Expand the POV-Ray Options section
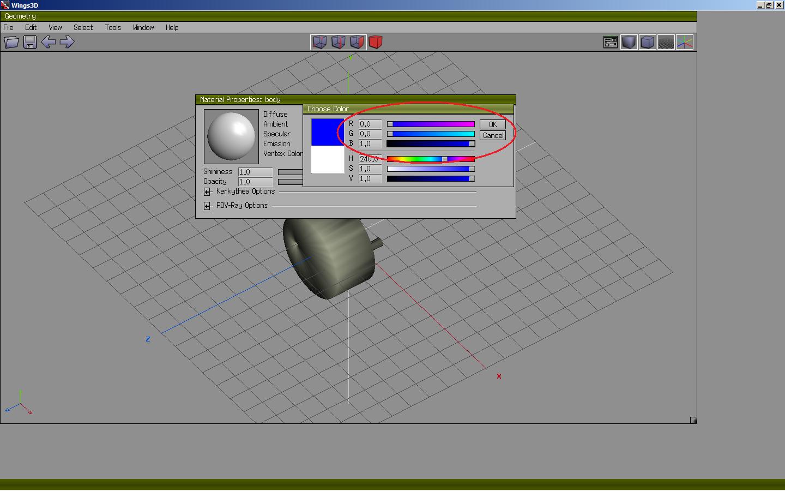 (x=207, y=206)
